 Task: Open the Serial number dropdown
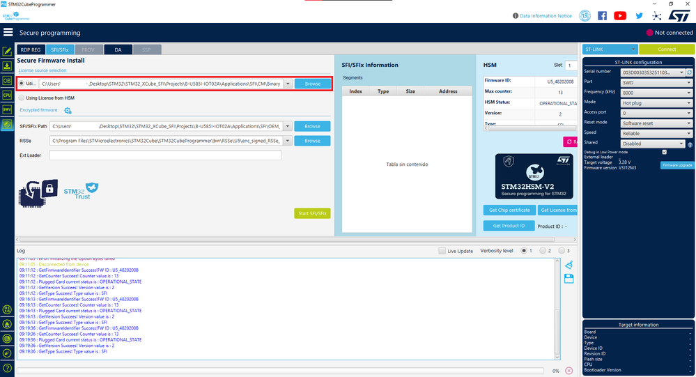[653, 72]
